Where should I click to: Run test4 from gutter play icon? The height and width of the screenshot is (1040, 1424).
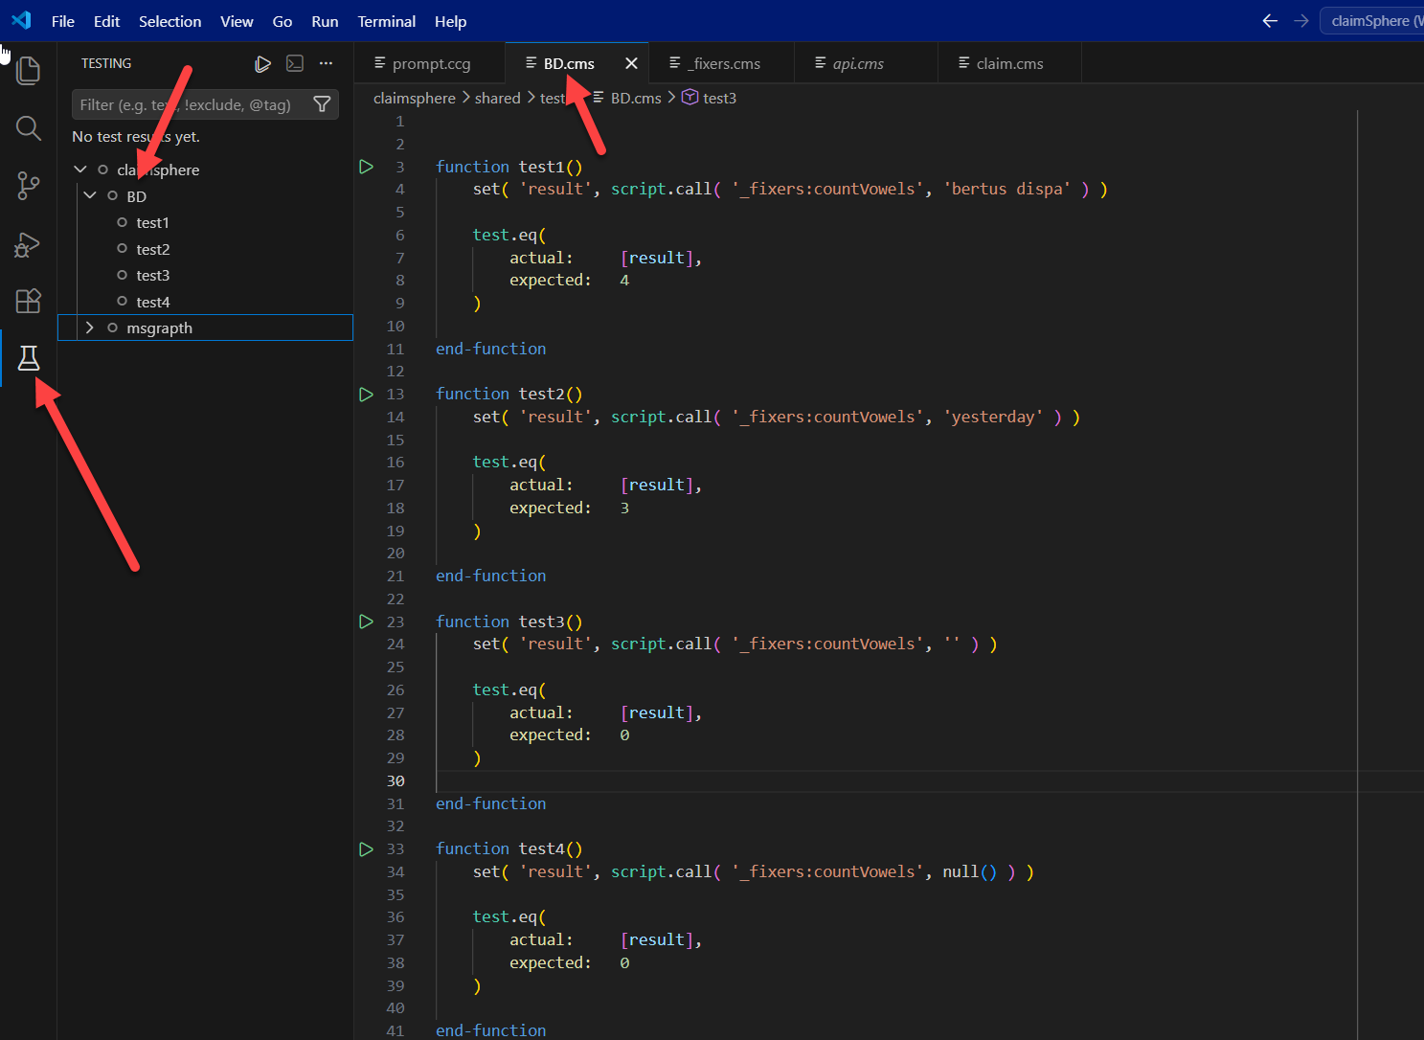tap(366, 848)
